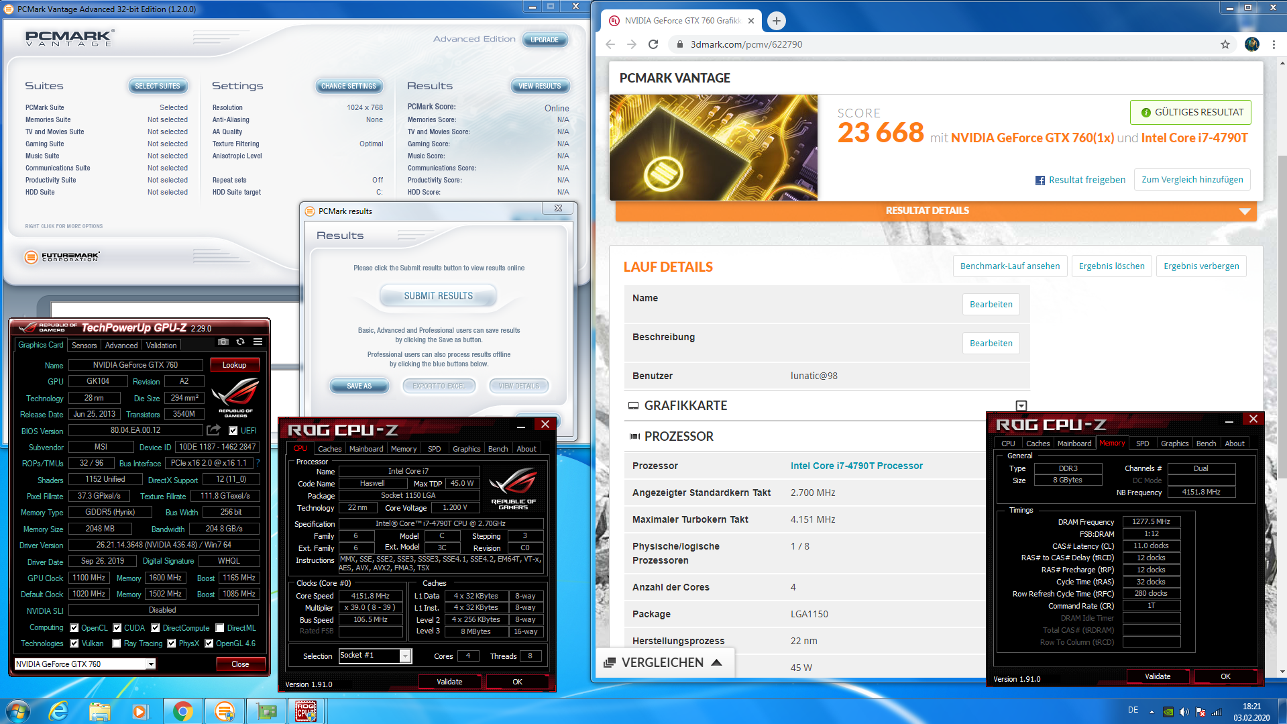The width and height of the screenshot is (1287, 724).
Task: Switch to GPU-Z in the taskbar
Action: click(x=266, y=711)
